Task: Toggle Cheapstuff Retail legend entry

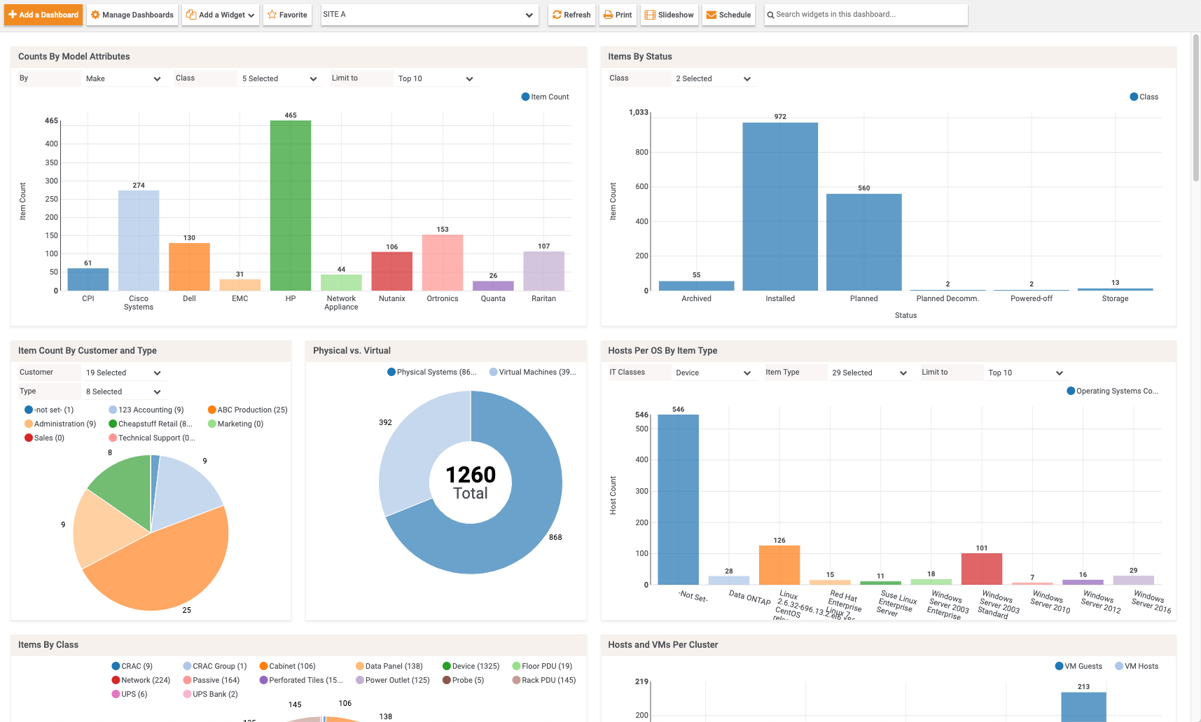Action: pyautogui.click(x=151, y=424)
